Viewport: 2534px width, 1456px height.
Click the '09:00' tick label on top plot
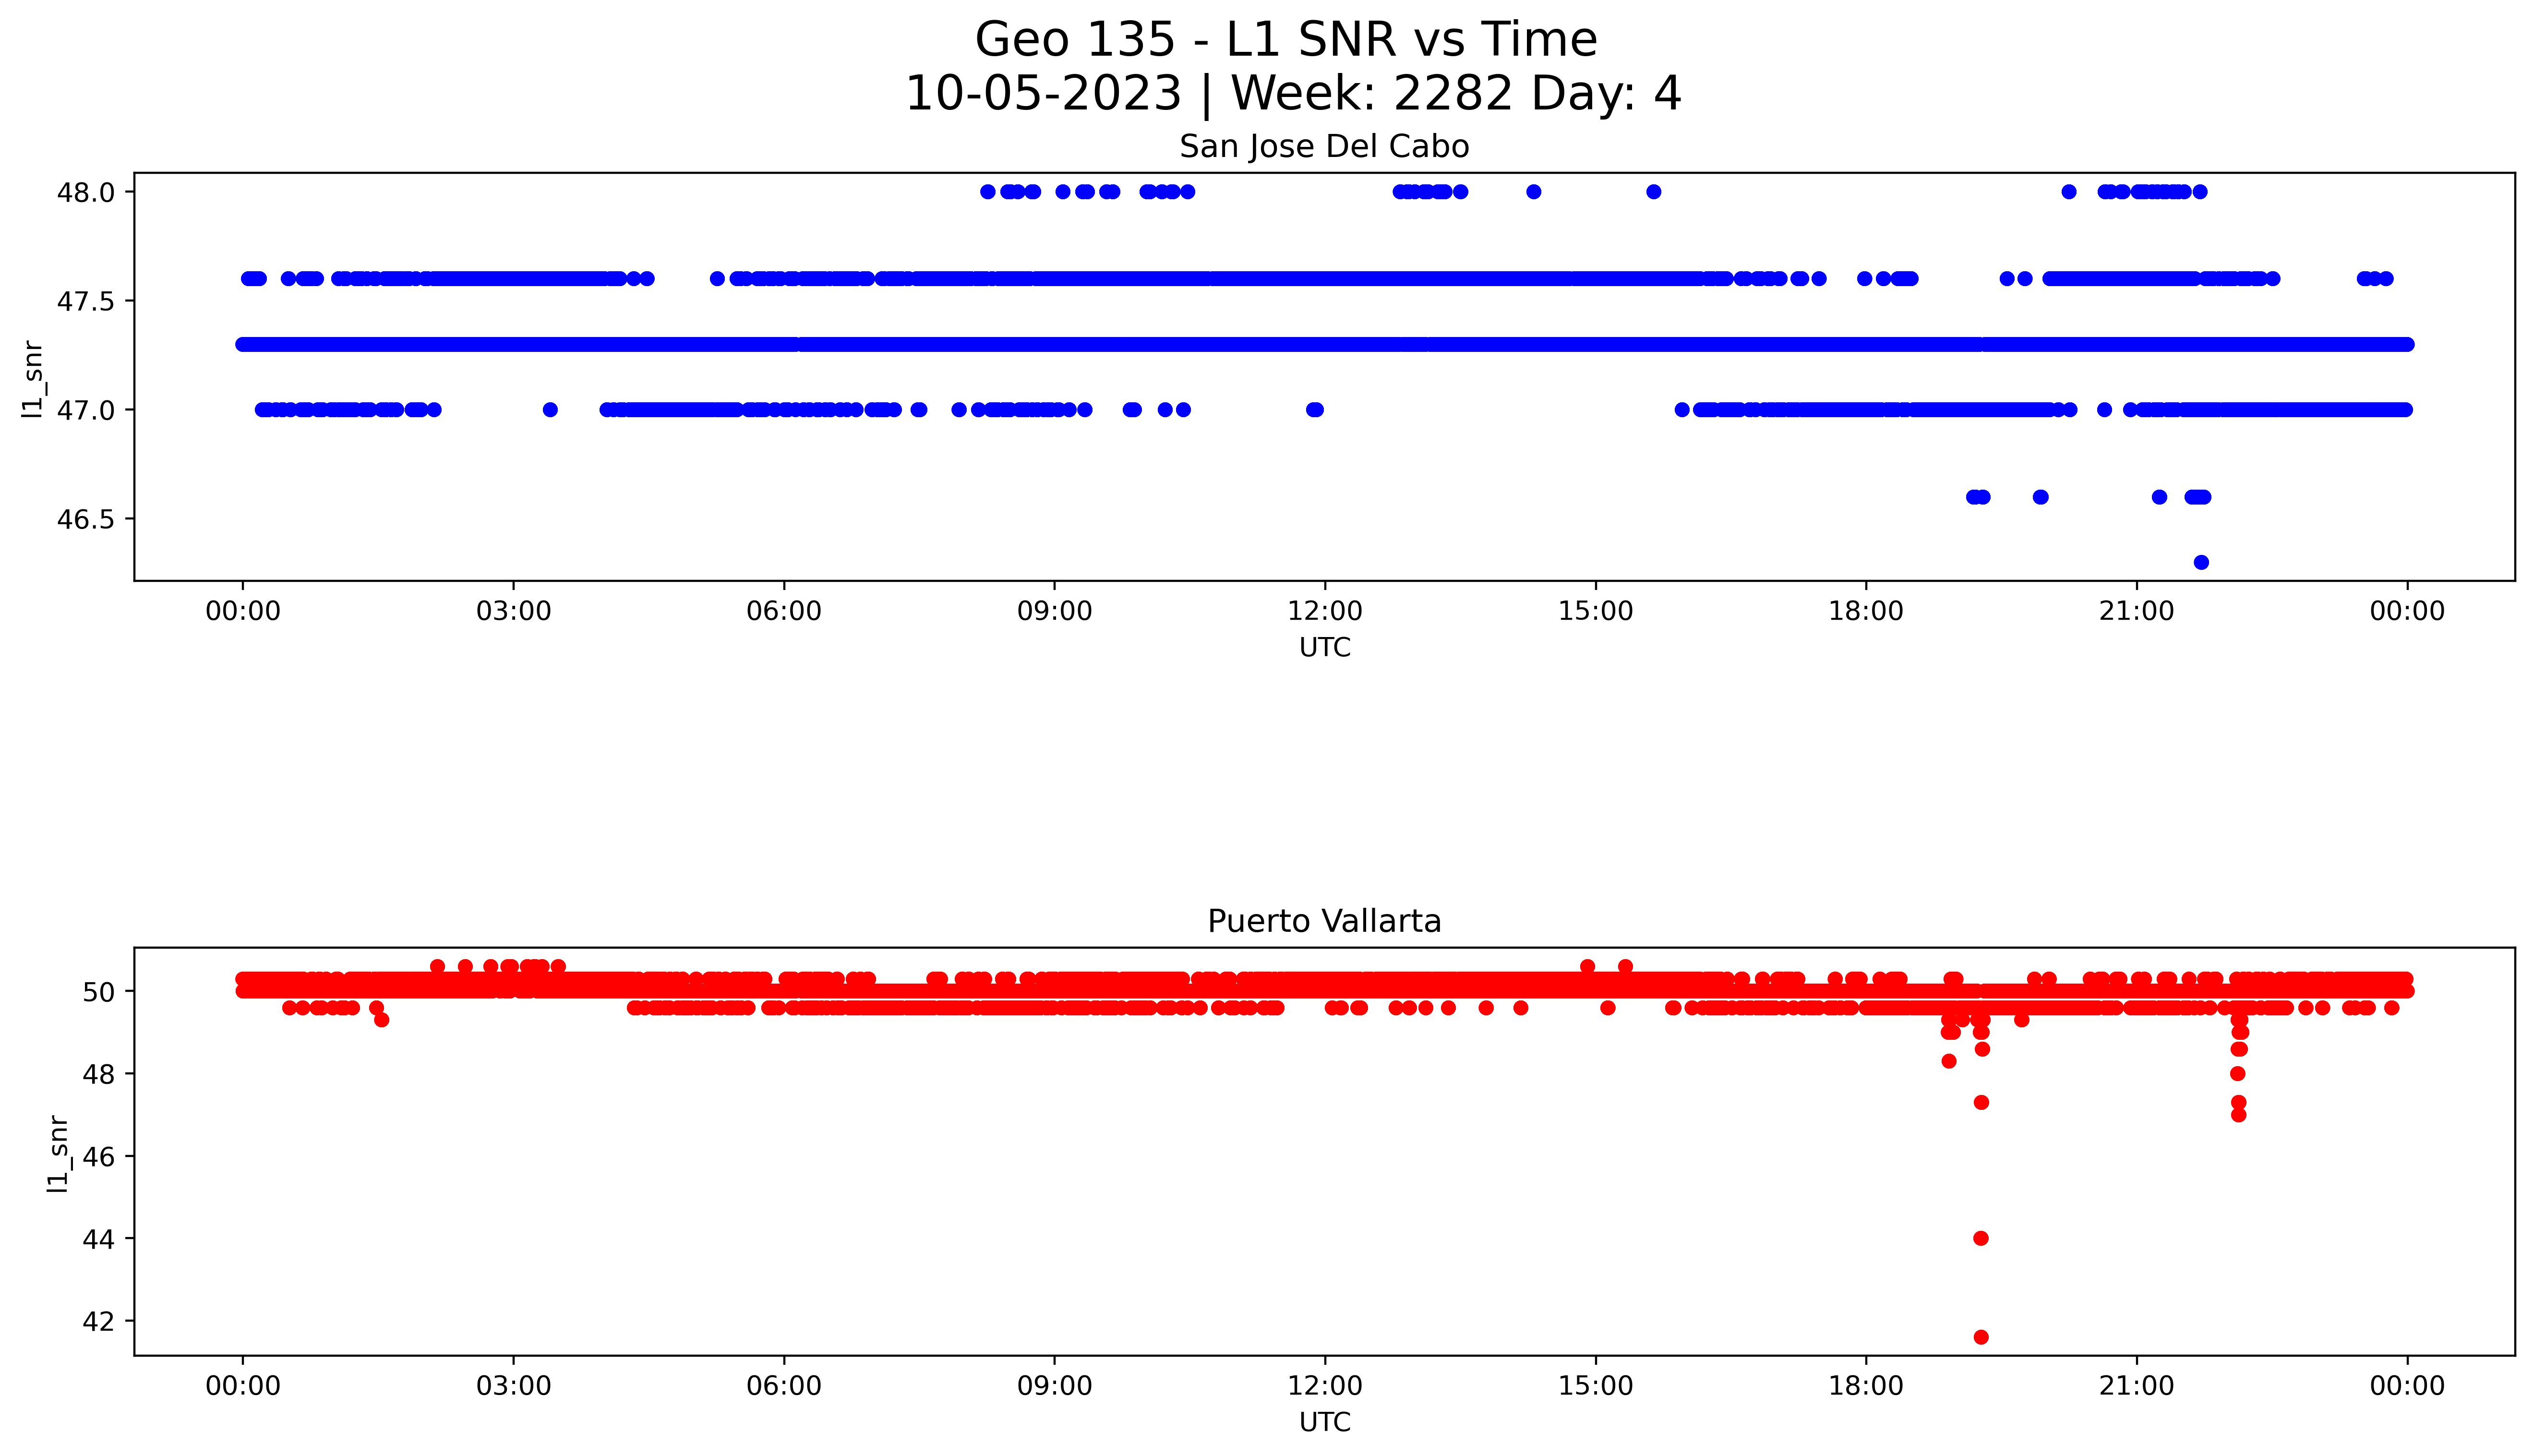click(1055, 612)
